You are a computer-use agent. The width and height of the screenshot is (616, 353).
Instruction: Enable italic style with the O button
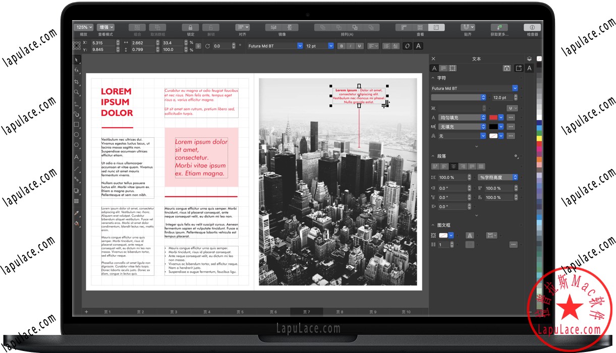click(x=407, y=46)
